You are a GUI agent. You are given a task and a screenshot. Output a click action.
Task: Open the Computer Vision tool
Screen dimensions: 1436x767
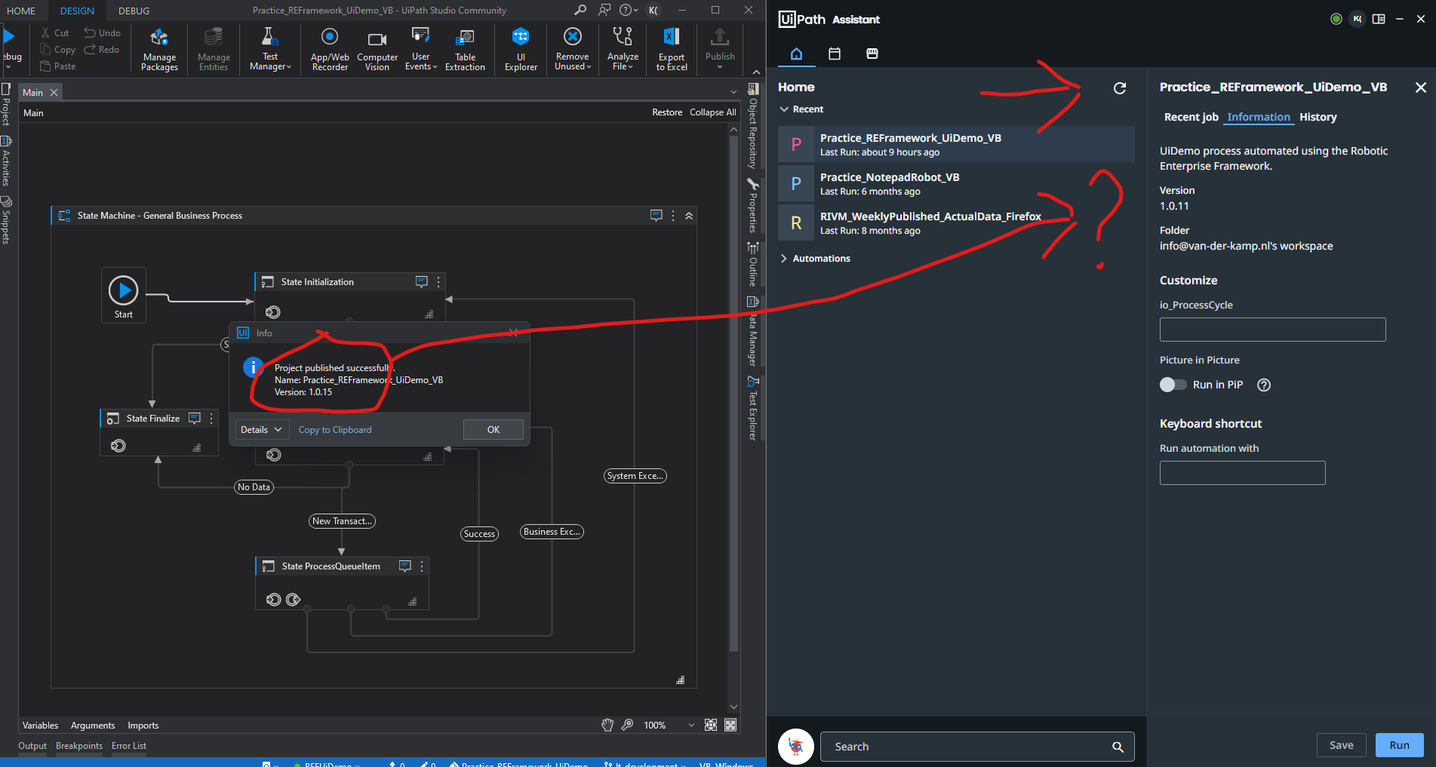click(x=377, y=49)
